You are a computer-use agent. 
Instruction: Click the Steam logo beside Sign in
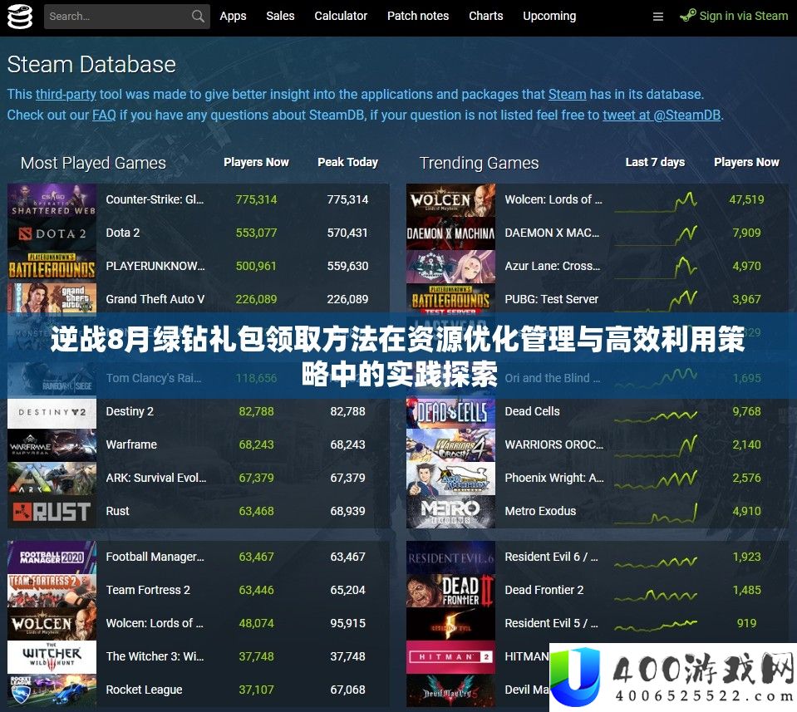[688, 16]
